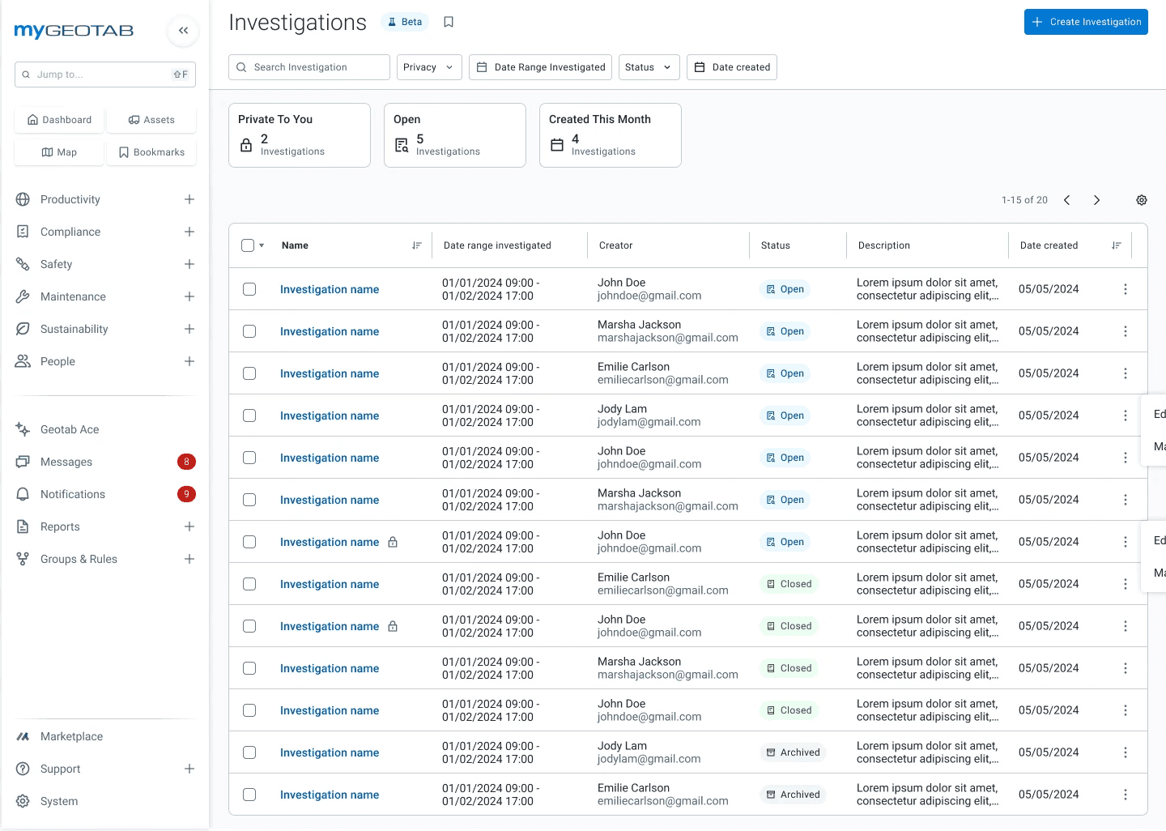
Task: Open the Privacy filter dropdown
Action: point(429,67)
